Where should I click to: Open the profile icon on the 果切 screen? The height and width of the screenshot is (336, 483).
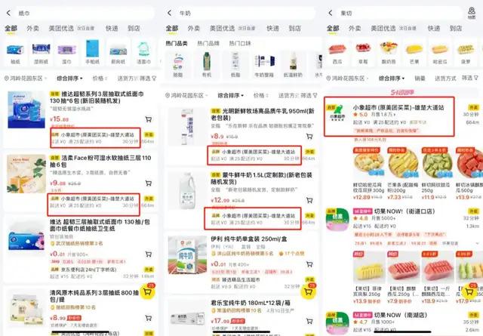point(472,12)
